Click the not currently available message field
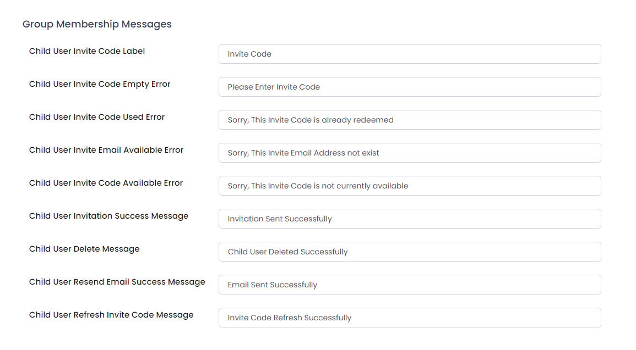 coord(410,186)
